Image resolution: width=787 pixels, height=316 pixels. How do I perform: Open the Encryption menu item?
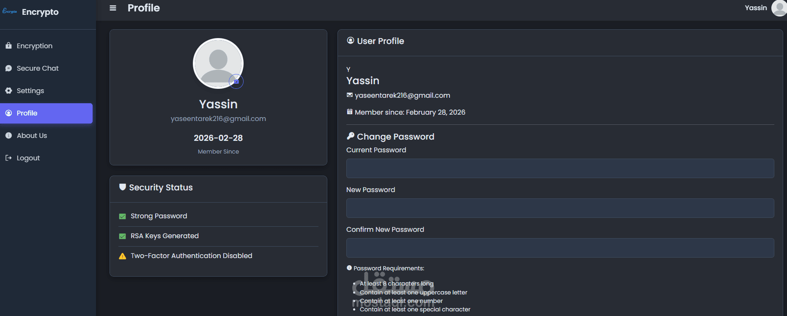coord(35,46)
